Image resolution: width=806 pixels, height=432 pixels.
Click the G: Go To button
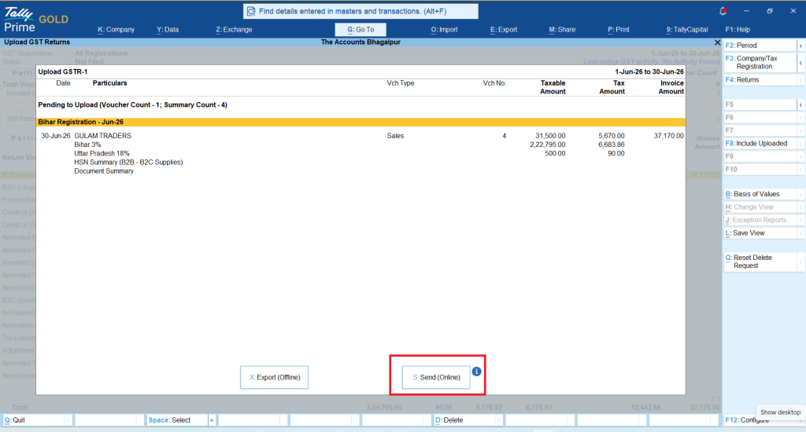point(360,30)
